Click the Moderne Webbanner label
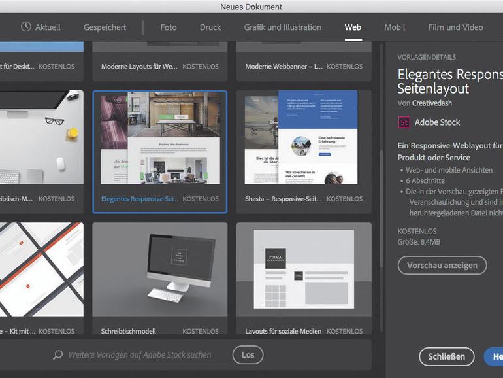503x378 pixels. (284, 67)
